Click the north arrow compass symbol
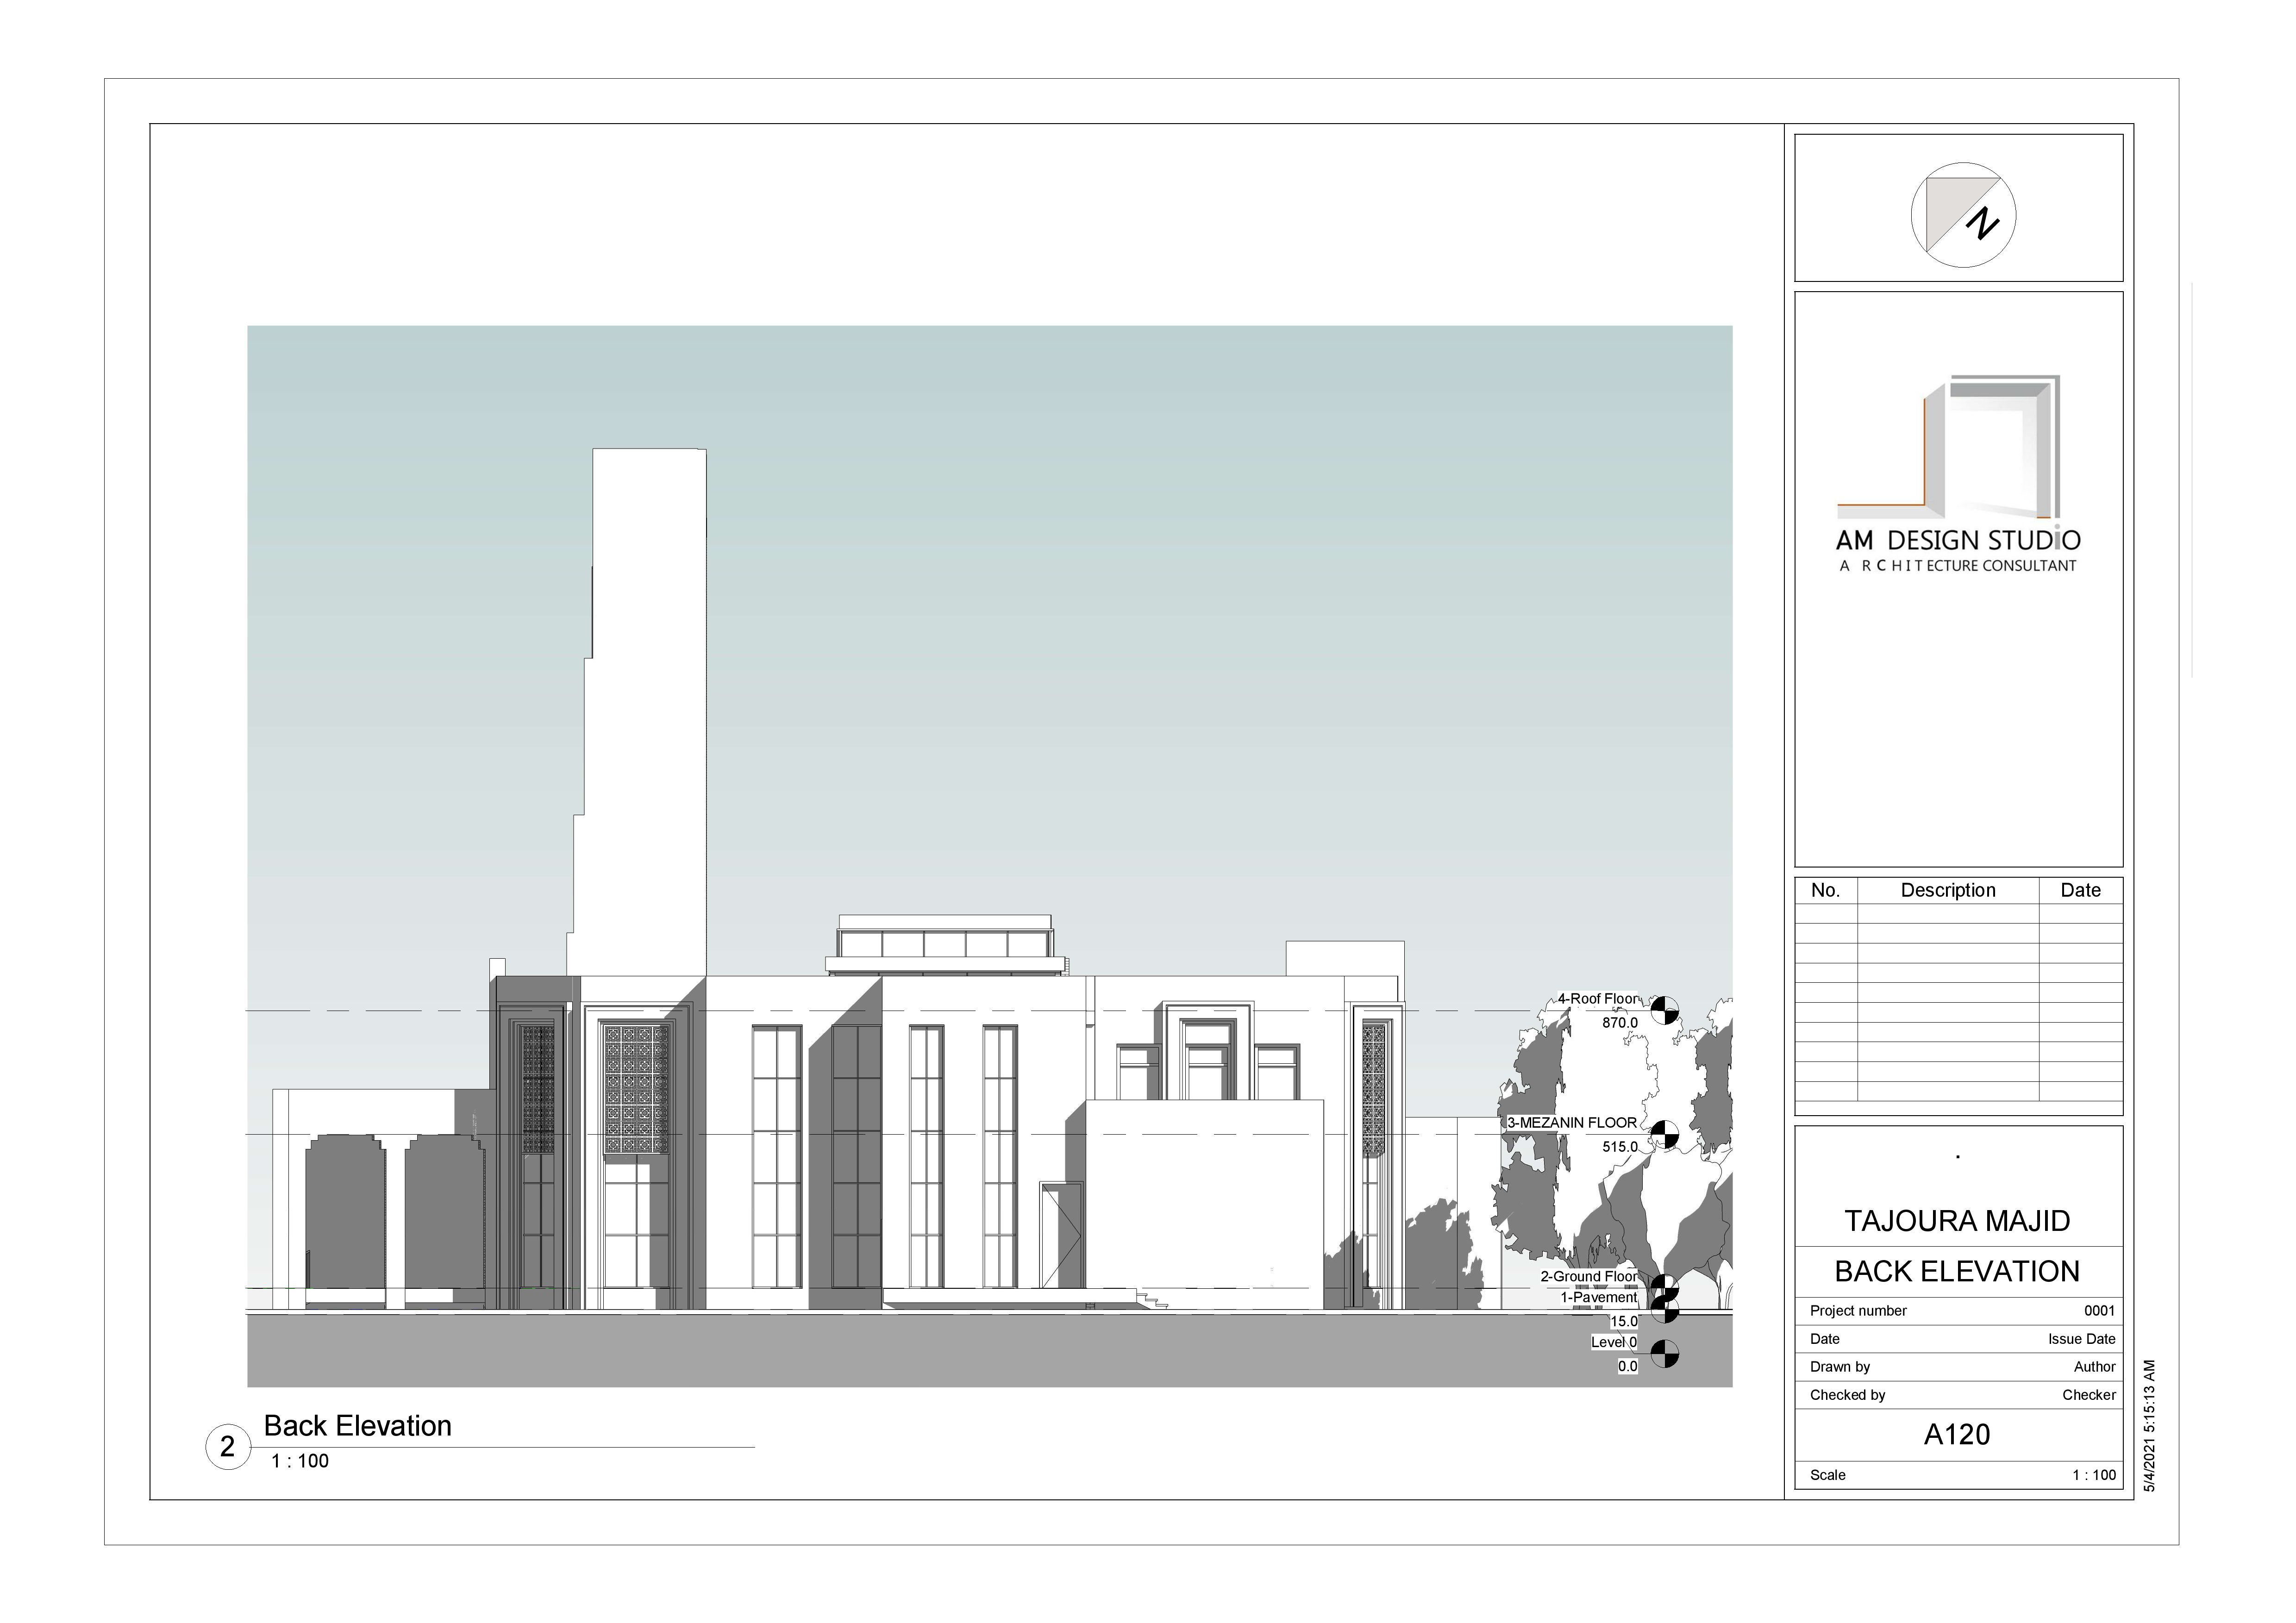Screen dimensions: 2296x1623 pos(1962,215)
